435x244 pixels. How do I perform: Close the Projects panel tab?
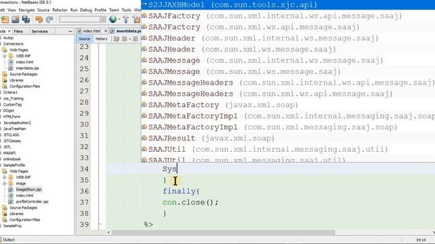coord(10,31)
